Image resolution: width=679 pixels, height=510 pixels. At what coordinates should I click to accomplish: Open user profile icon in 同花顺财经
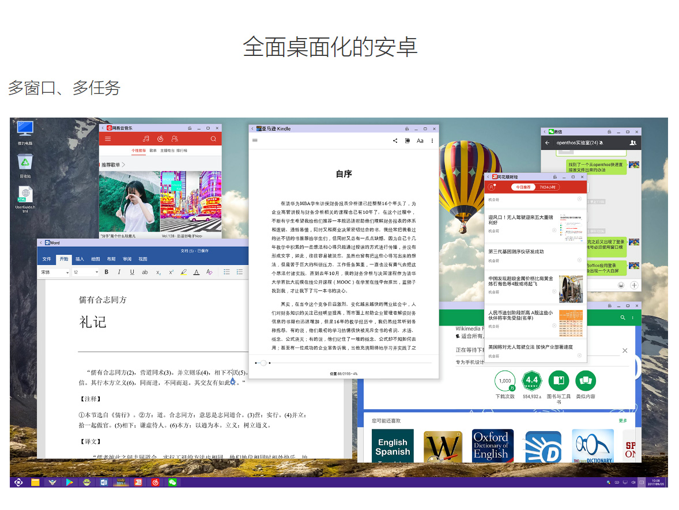tap(492, 187)
